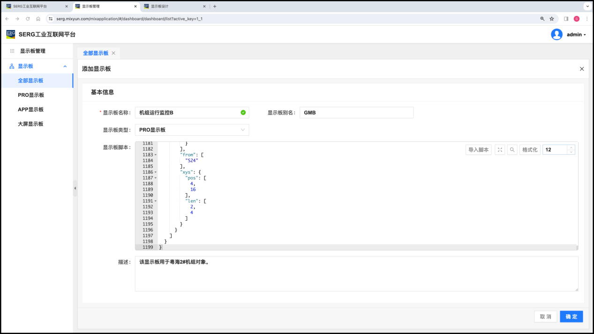Viewport: 594px width, 334px height.
Task: Increase font size with the stepper up arrow
Action: pos(571,147)
